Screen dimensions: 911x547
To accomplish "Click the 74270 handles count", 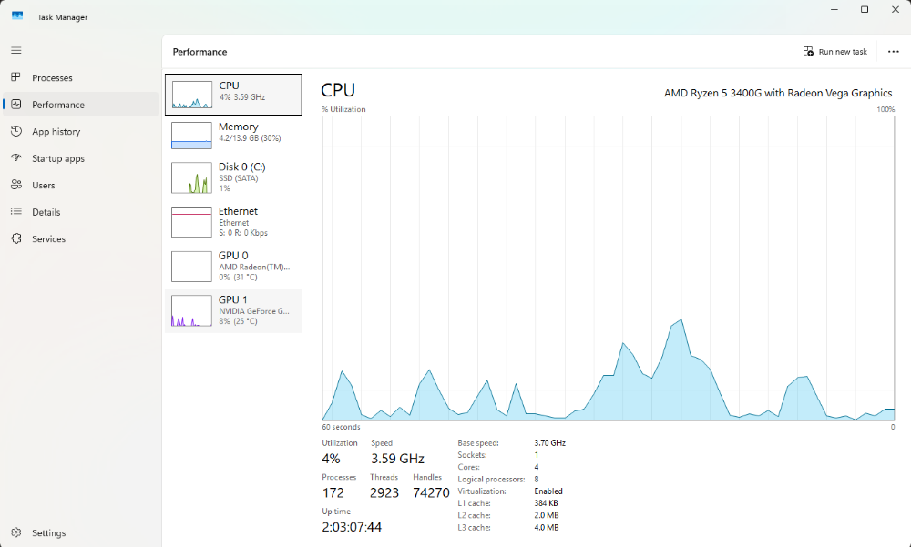I will pos(431,493).
